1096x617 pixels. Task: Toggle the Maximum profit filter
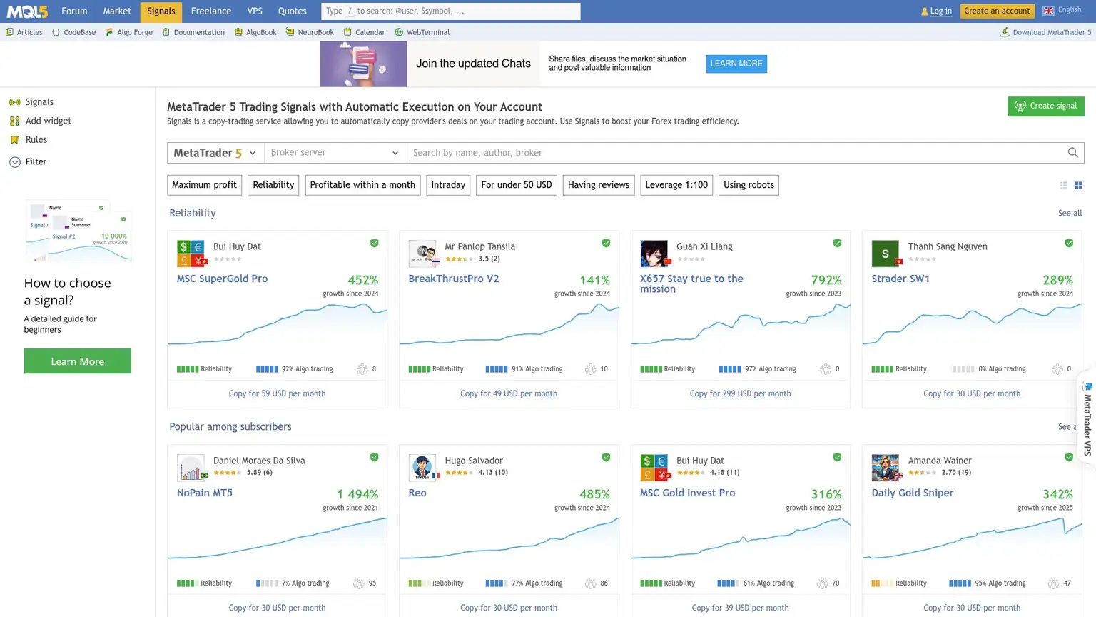coord(204,185)
